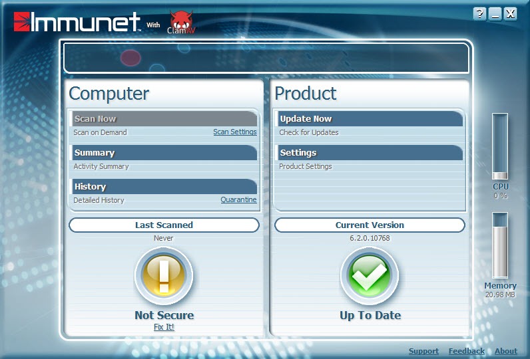Open the Summary section

(164, 152)
